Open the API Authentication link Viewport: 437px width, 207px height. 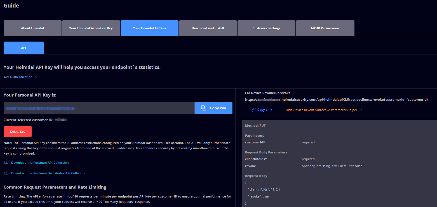(x=18, y=77)
